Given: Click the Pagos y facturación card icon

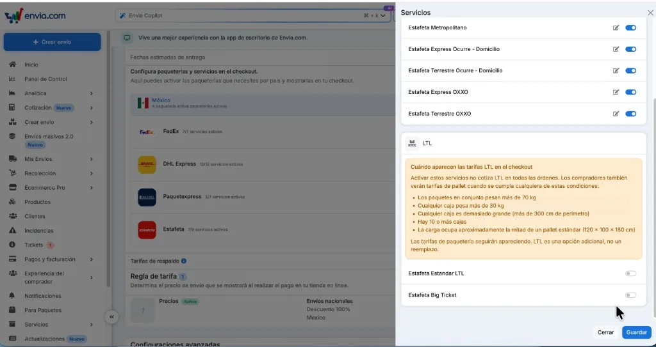Looking at the screenshot, I should 13,259.
